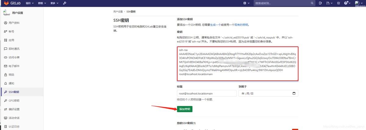The width and height of the screenshot is (366, 130).
Task: Open the help question-mark menu
Action: click(347, 3)
